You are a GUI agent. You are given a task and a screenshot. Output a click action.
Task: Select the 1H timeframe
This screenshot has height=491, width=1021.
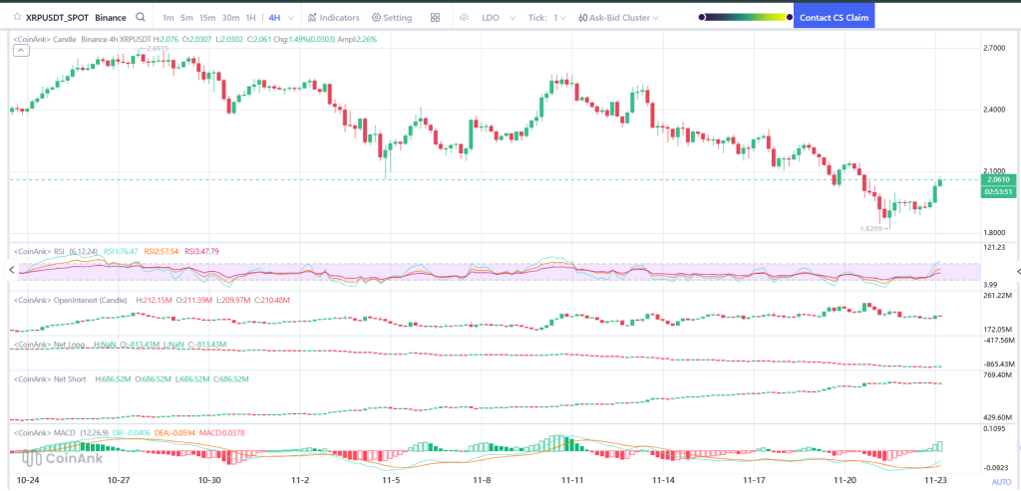pos(250,18)
